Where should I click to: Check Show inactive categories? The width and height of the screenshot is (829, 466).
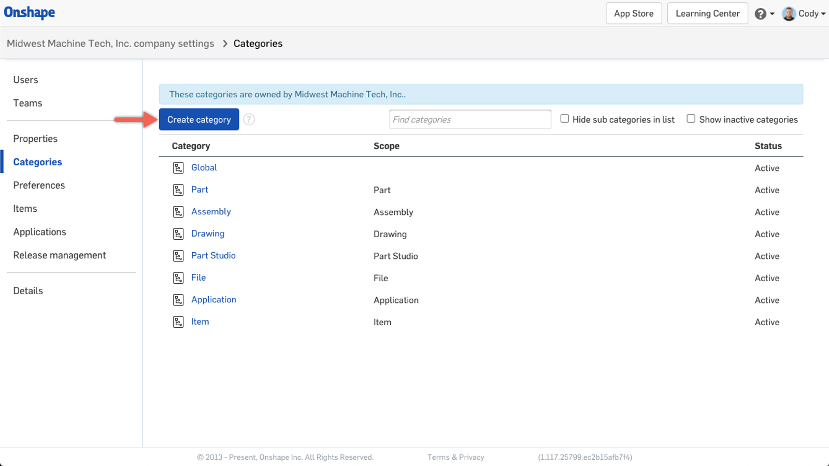(x=691, y=118)
